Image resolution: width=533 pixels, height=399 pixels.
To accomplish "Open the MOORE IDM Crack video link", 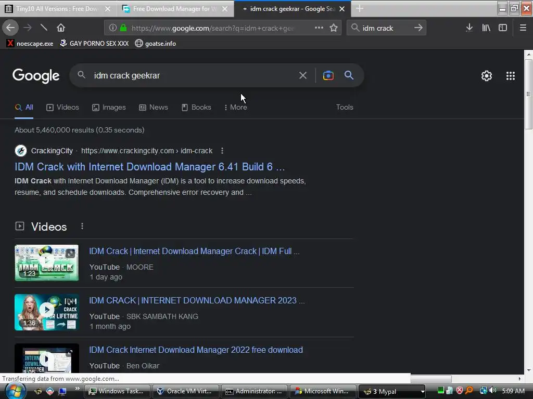I will pos(194,251).
